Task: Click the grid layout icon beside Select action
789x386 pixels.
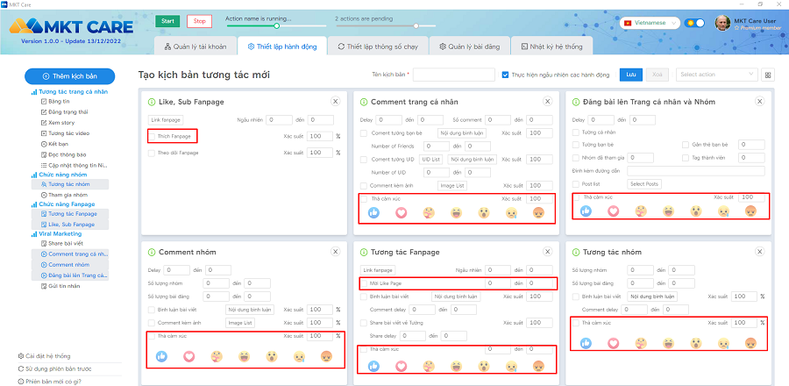Action: pyautogui.click(x=769, y=75)
